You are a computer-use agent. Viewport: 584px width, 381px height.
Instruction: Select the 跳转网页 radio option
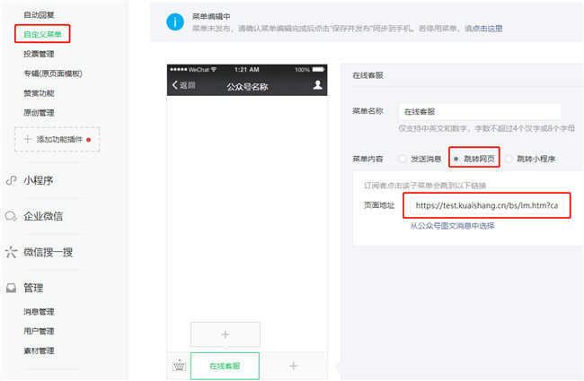point(457,159)
